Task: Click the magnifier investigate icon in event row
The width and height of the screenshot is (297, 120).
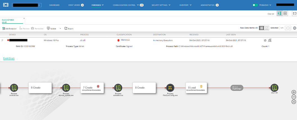Action: click(x=270, y=40)
